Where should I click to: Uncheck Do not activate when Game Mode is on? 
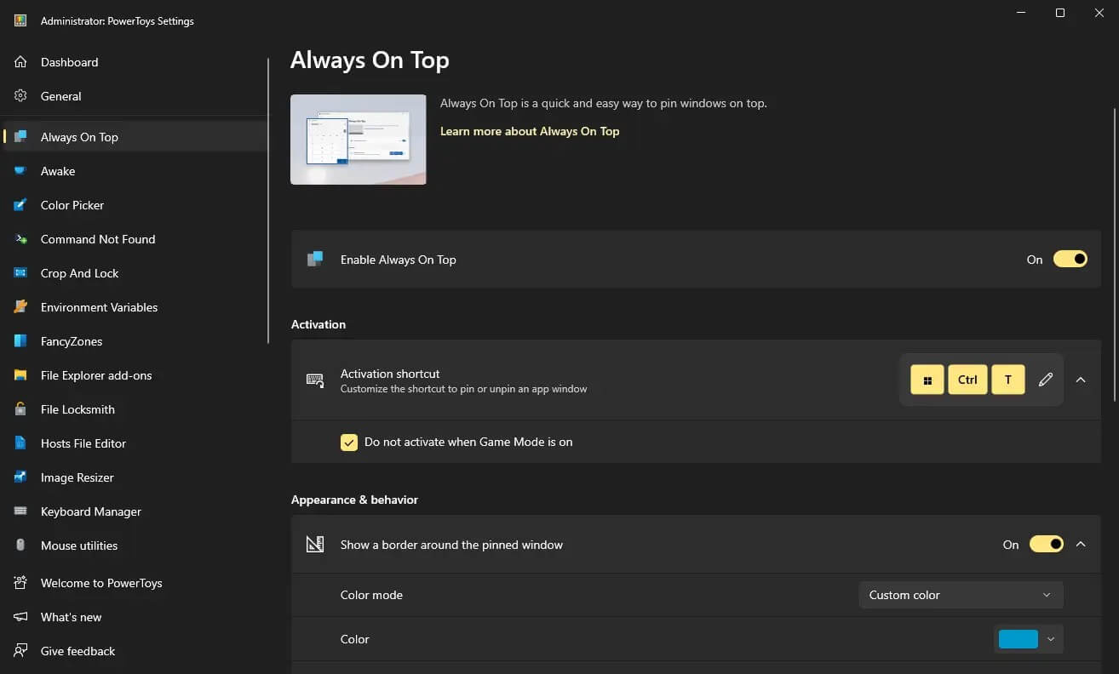349,443
